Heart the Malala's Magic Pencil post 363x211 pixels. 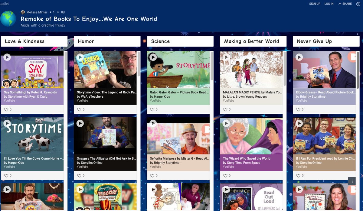(225, 109)
